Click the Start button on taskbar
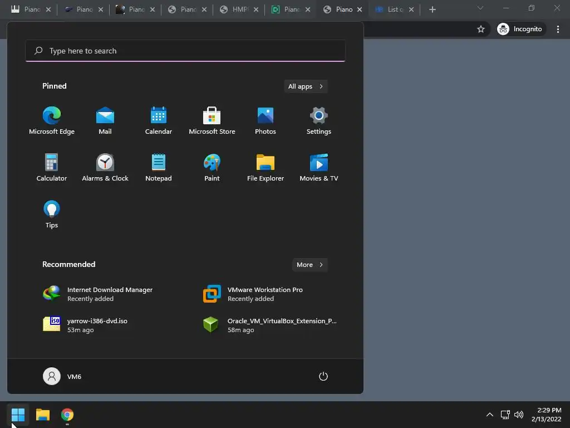The width and height of the screenshot is (570, 428). point(18,415)
